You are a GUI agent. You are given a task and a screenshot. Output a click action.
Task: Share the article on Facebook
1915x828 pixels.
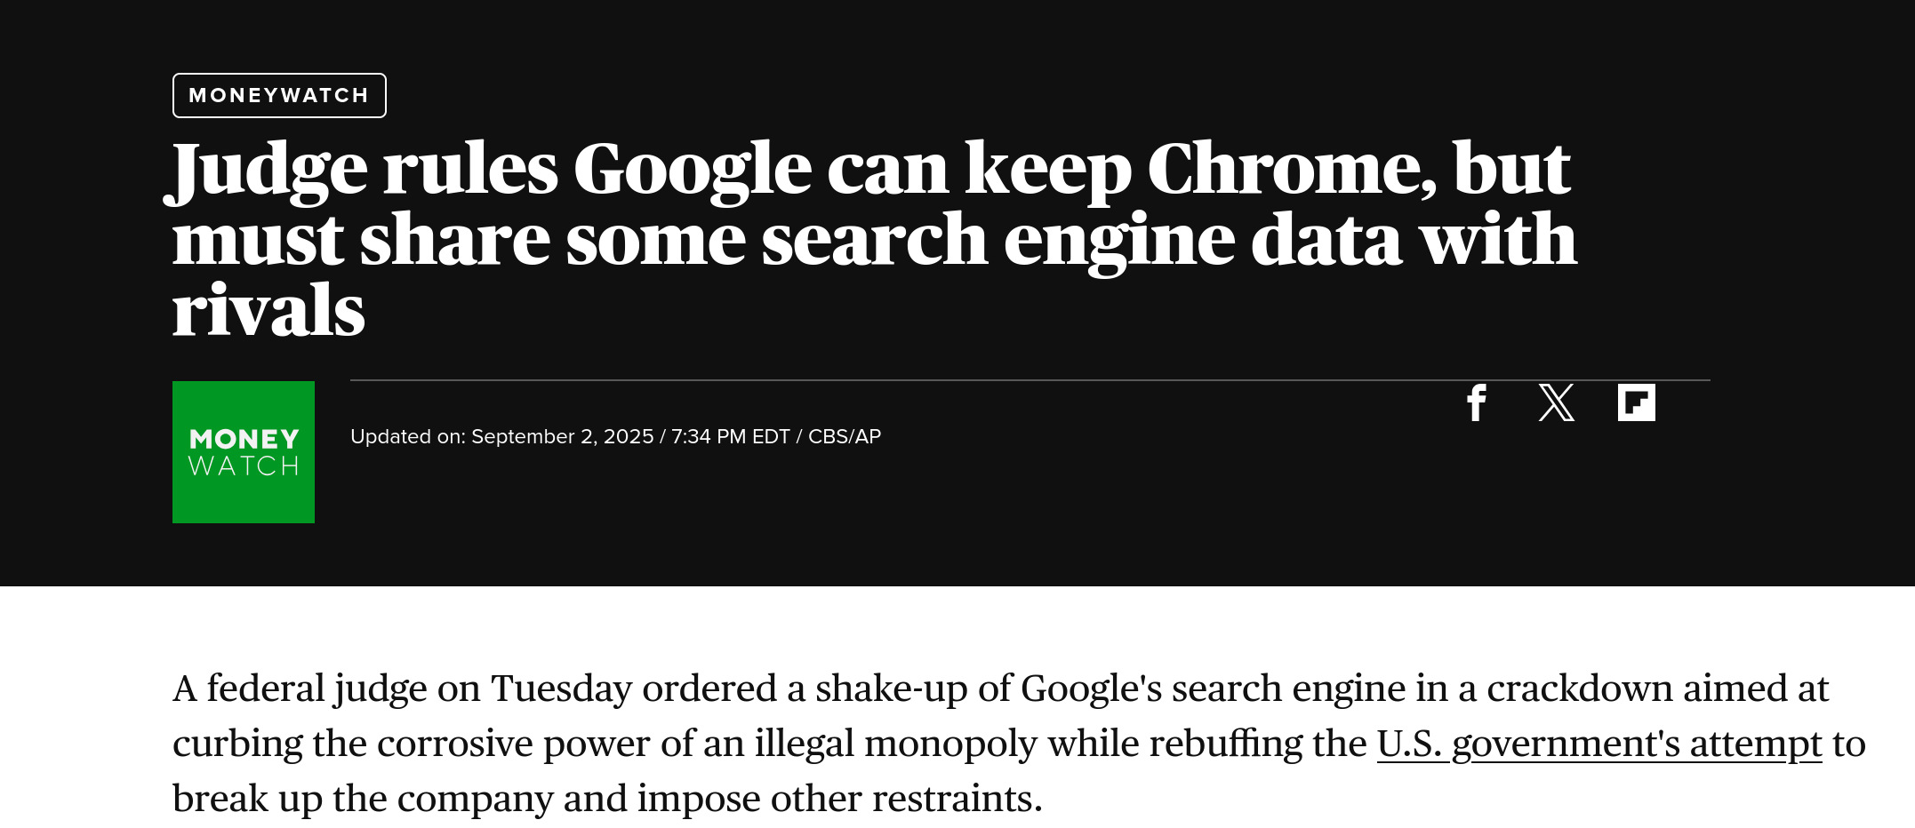pos(1477,402)
